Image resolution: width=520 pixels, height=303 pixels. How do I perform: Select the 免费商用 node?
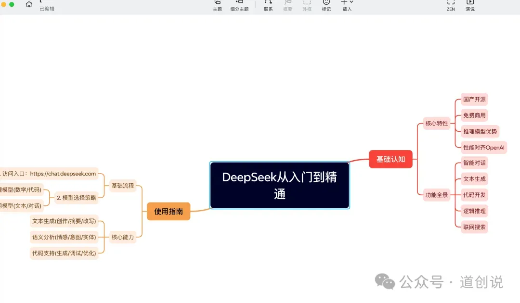click(x=474, y=115)
